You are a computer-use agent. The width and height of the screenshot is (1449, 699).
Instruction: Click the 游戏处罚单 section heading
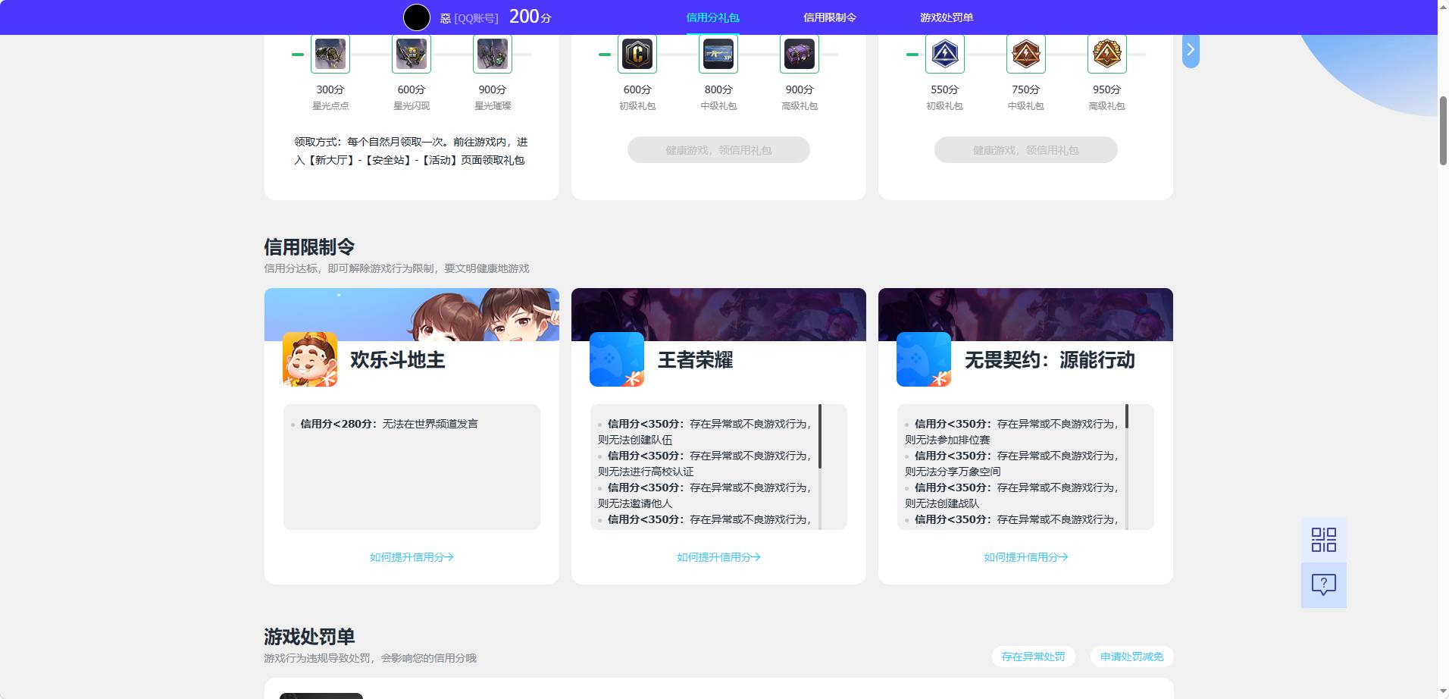[x=309, y=637]
